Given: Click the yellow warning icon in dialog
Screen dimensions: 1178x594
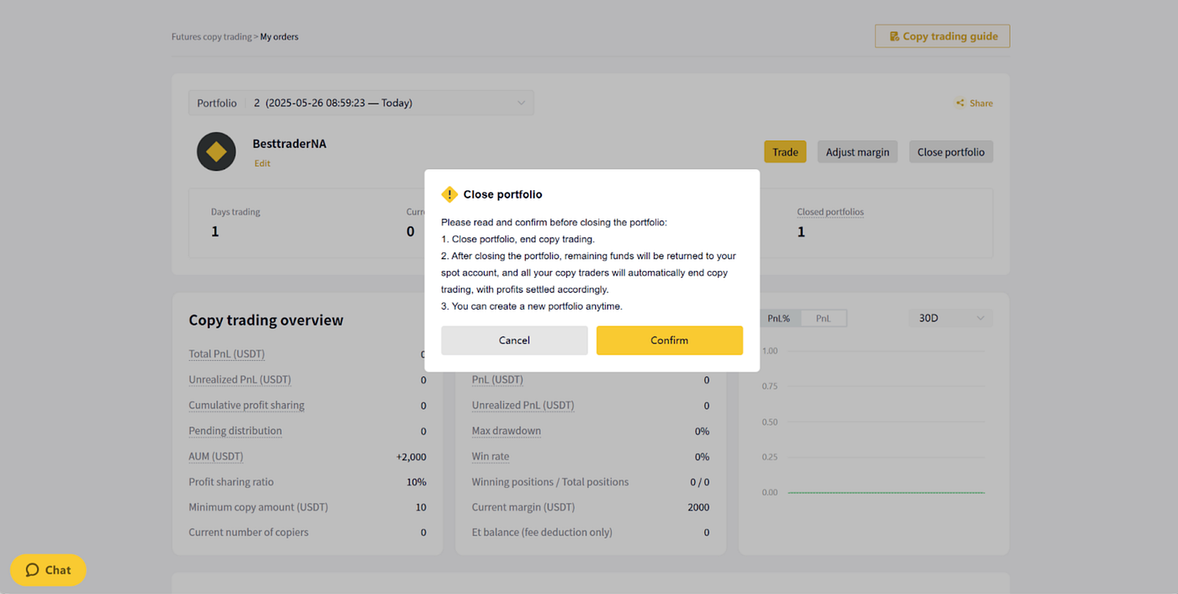Looking at the screenshot, I should pos(449,194).
